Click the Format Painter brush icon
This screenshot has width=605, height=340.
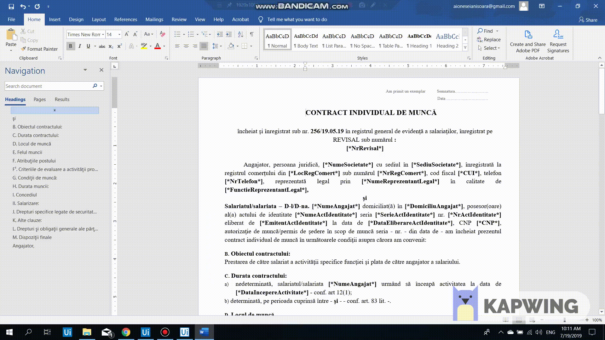(x=23, y=49)
